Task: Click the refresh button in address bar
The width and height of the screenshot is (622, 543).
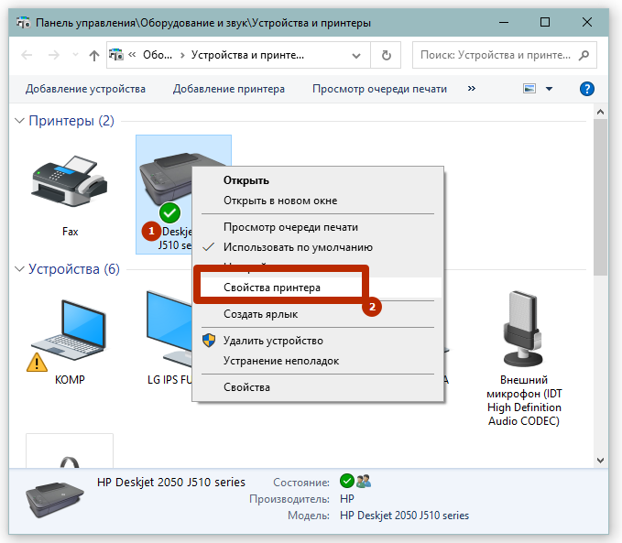Action: tap(386, 55)
